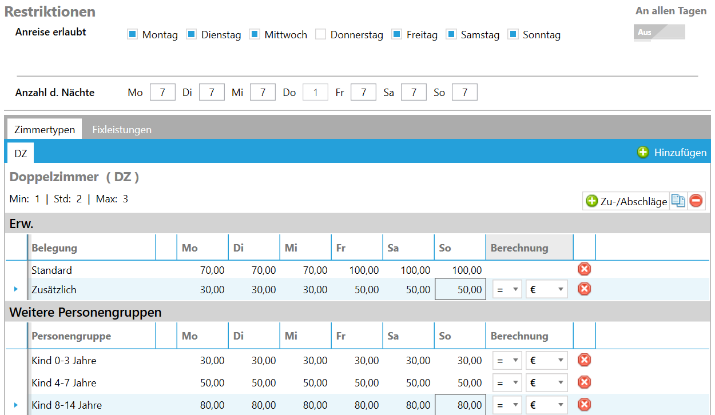This screenshot has width=715, height=415.
Task: Click the Donnerstag nights field
Action: [315, 92]
